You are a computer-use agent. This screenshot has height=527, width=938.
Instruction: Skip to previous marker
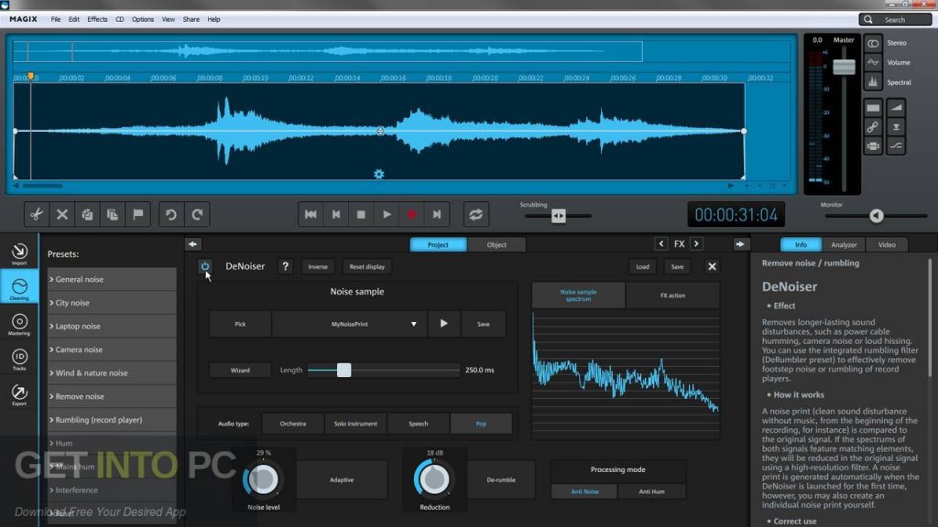(336, 214)
